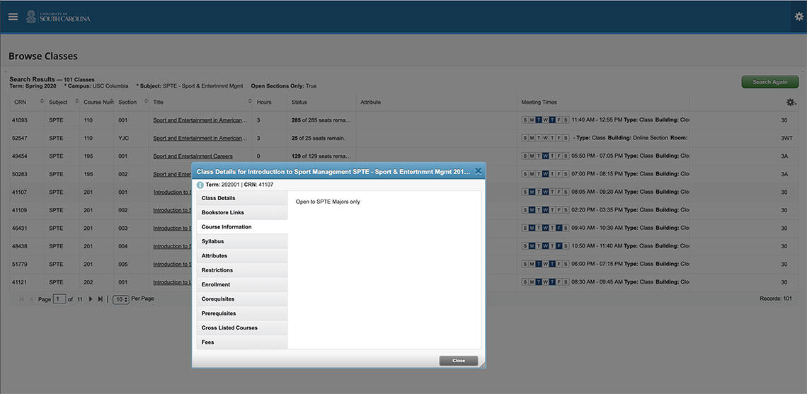
Task: Close dialog using the X icon
Action: 479,171
